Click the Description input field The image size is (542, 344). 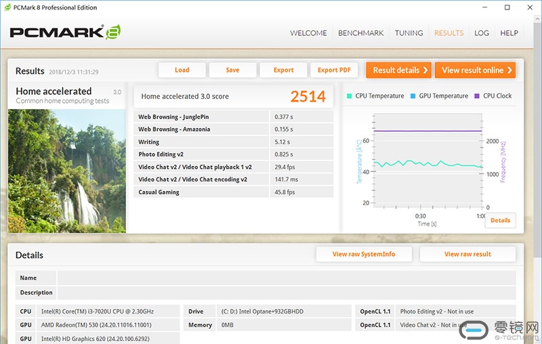(287, 293)
